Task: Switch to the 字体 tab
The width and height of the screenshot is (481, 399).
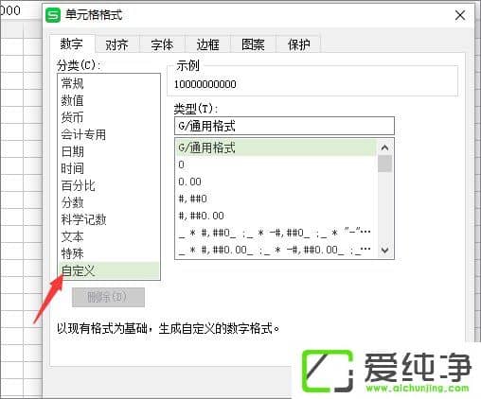Action: (162, 44)
